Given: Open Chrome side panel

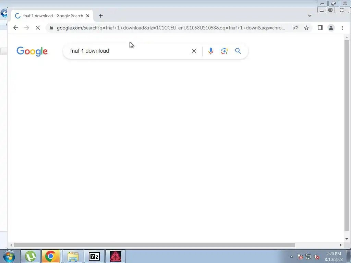Looking at the screenshot, I should tap(320, 28).
